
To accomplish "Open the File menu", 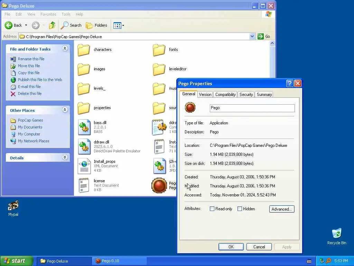I will (7, 14).
